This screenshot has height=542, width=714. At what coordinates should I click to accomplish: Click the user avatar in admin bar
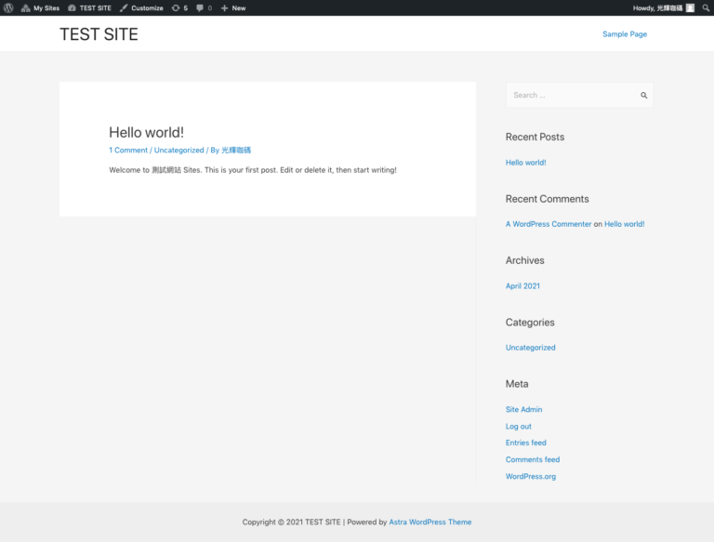pyautogui.click(x=690, y=7)
